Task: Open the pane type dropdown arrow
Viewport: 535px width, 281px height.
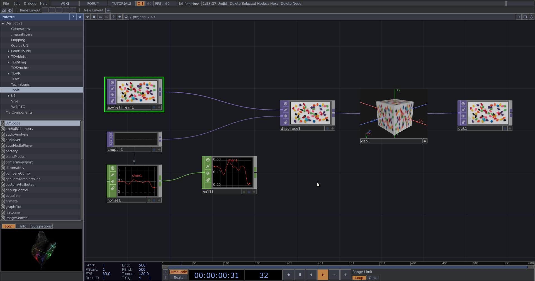Action: point(87,17)
